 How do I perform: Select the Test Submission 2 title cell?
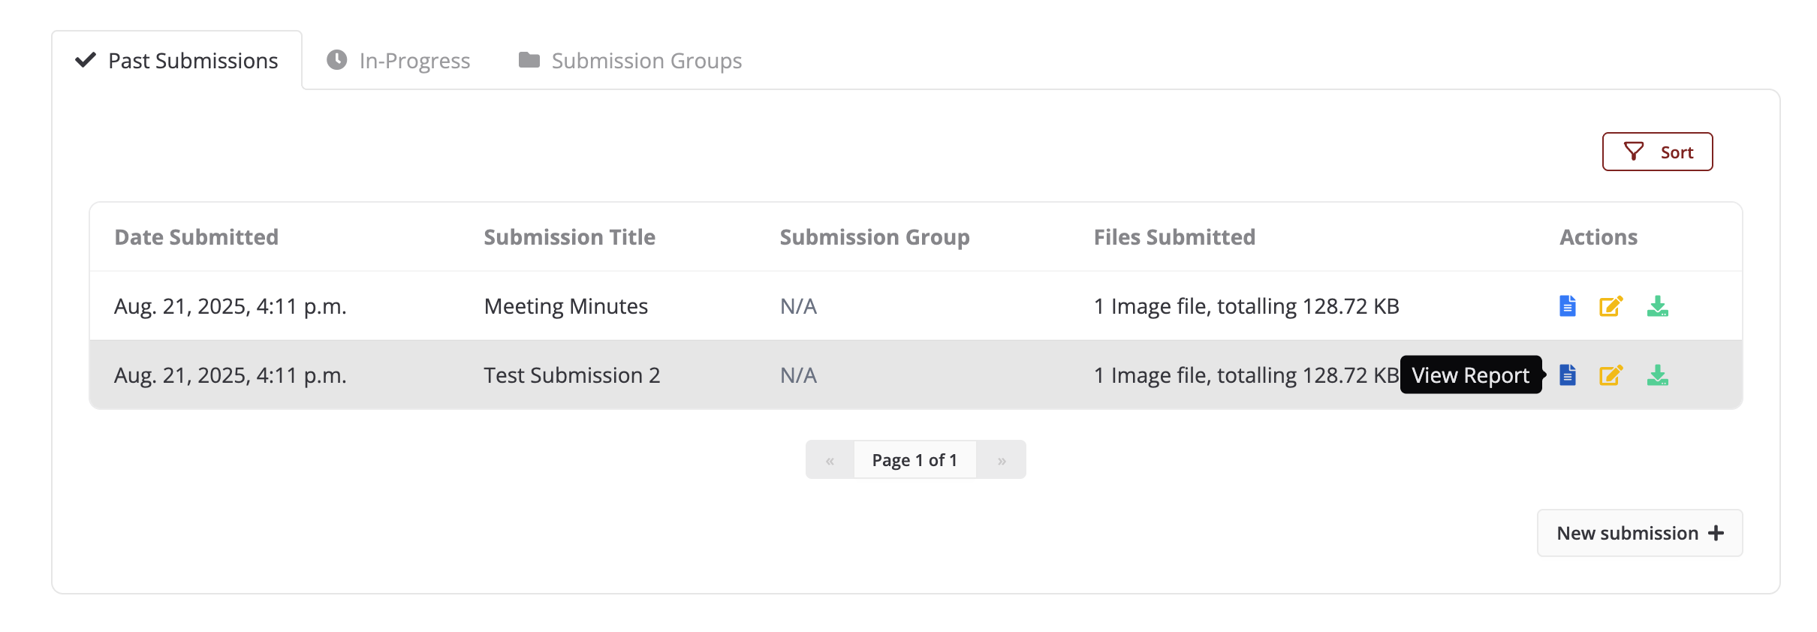(572, 375)
